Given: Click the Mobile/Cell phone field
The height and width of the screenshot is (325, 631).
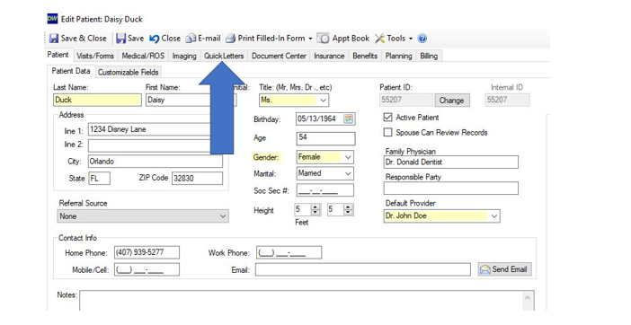Looking at the screenshot, I should click(x=147, y=269).
